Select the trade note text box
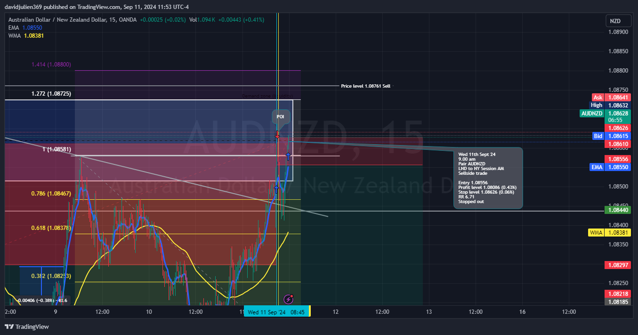This screenshot has height=335, width=638. tap(488, 178)
